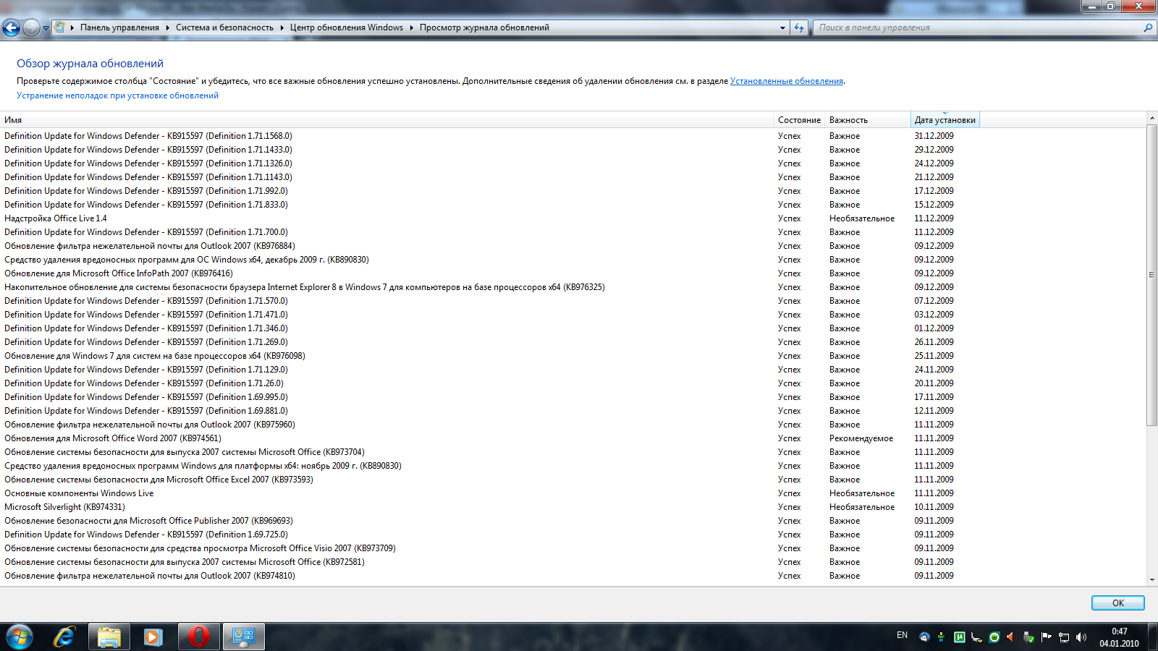Click the address bar refresh button
The height and width of the screenshot is (651, 1158).
pos(799,27)
